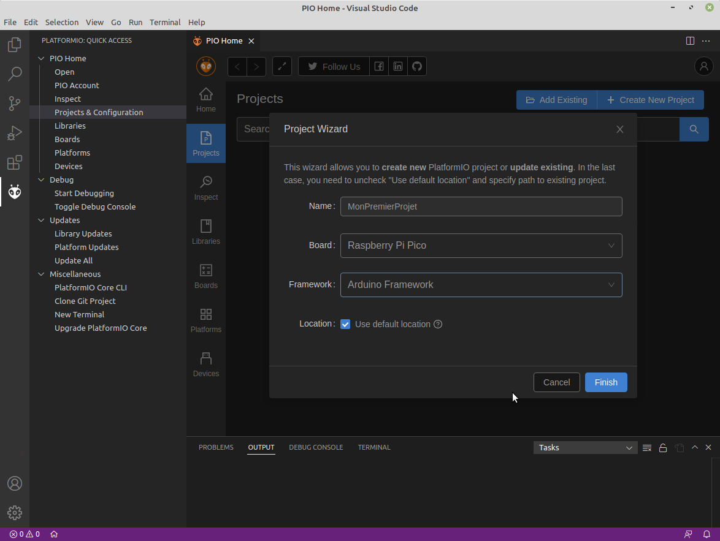Switch to the TERMINAL panel tab

pyautogui.click(x=374, y=447)
